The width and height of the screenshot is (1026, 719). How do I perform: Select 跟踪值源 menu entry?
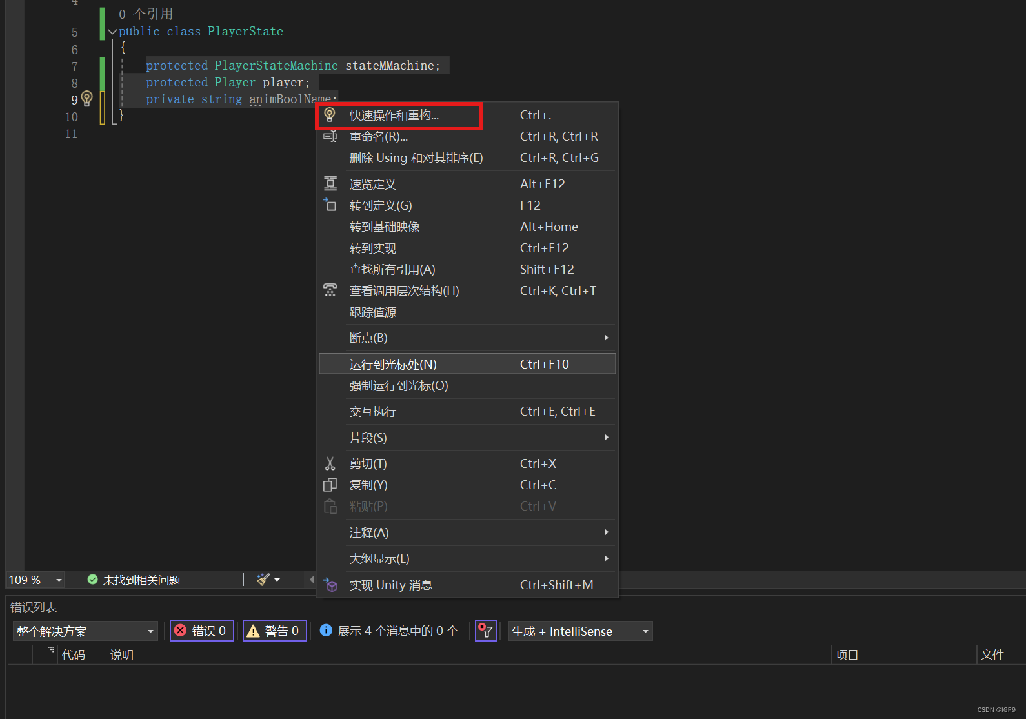[x=467, y=312]
